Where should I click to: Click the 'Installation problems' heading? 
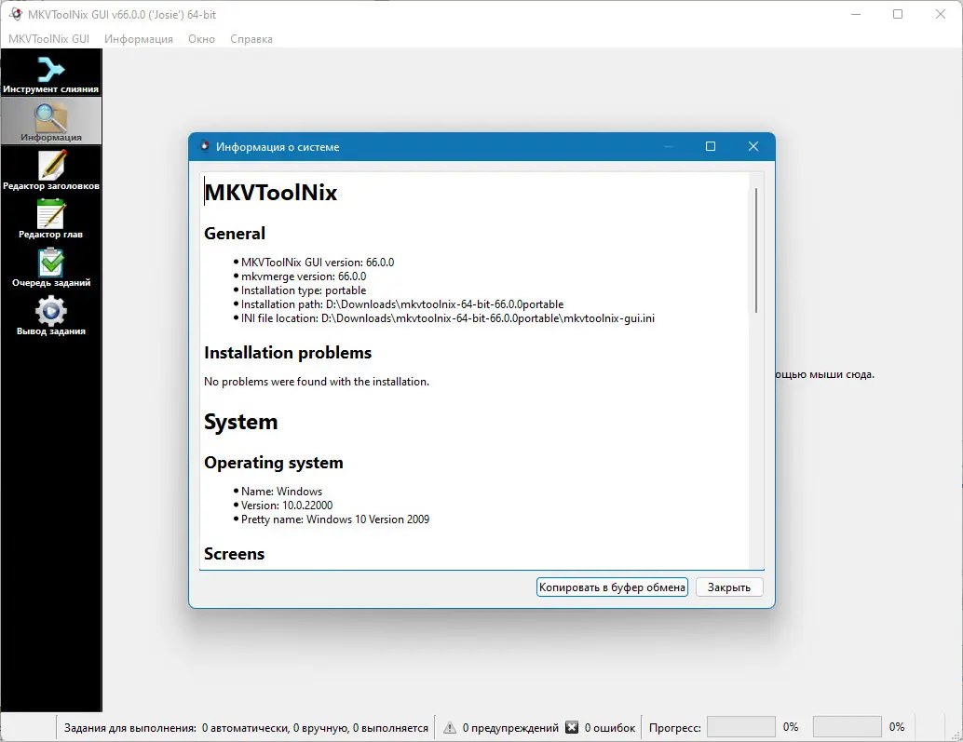[x=288, y=353]
